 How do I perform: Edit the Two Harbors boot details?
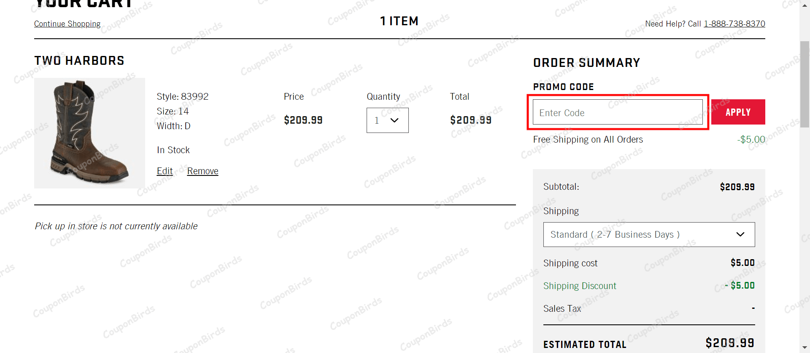pyautogui.click(x=164, y=171)
